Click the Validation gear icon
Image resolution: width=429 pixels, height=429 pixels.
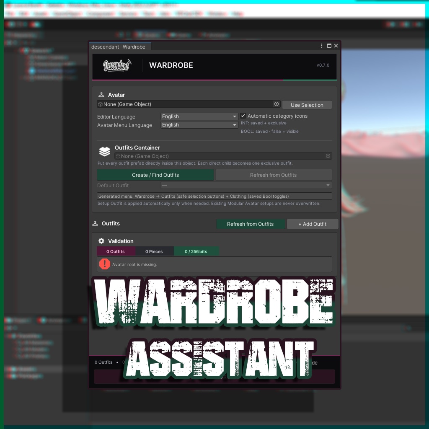pyautogui.click(x=101, y=241)
